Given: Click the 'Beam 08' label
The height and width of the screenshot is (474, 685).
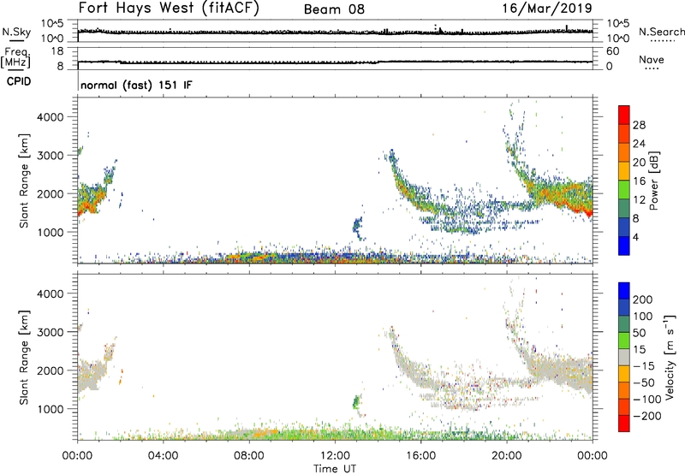Looking at the screenshot, I should tap(334, 9).
